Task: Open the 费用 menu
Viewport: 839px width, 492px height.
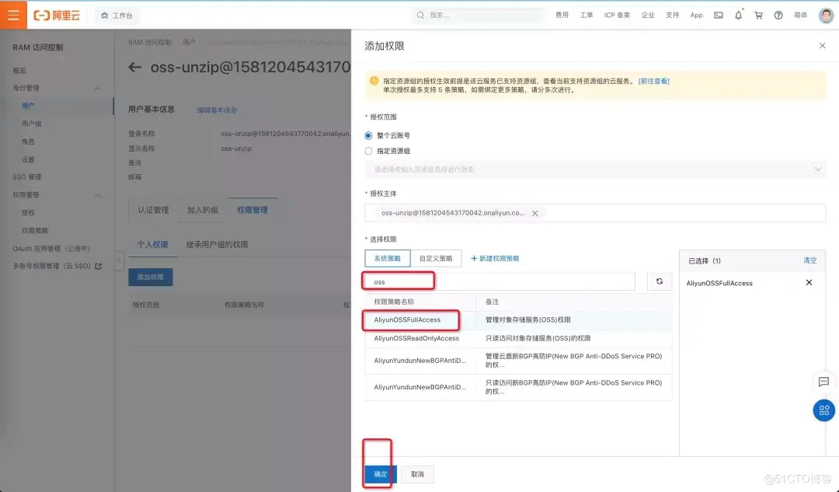Action: click(562, 15)
